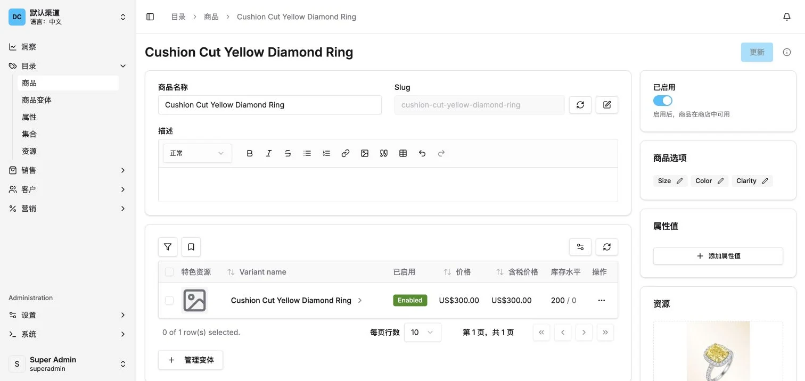Image resolution: width=805 pixels, height=381 pixels.
Task: Expand the 营销 sidebar section
Action: [x=68, y=209]
